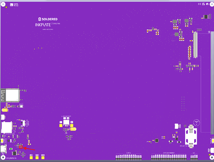Select the ESP32 WiFi module with antenna
Viewport: 214px width, 162px height.
click(10, 95)
